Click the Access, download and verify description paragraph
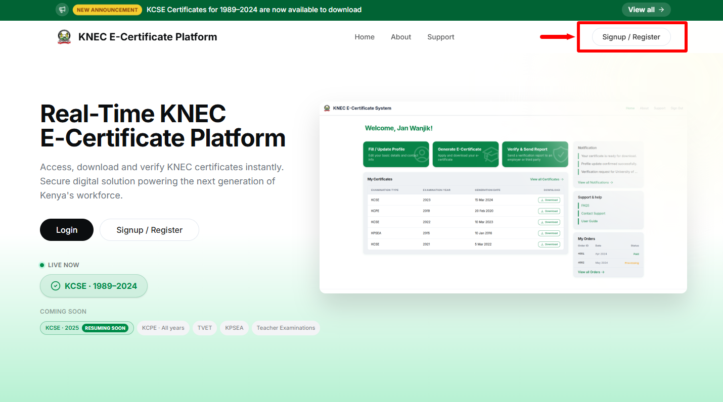The image size is (723, 402). tap(162, 181)
